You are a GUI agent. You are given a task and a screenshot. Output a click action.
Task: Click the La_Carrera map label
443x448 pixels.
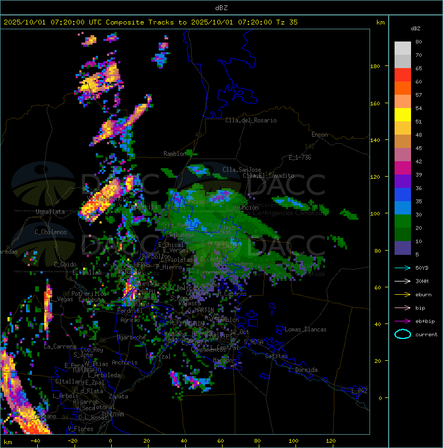(x=60, y=346)
